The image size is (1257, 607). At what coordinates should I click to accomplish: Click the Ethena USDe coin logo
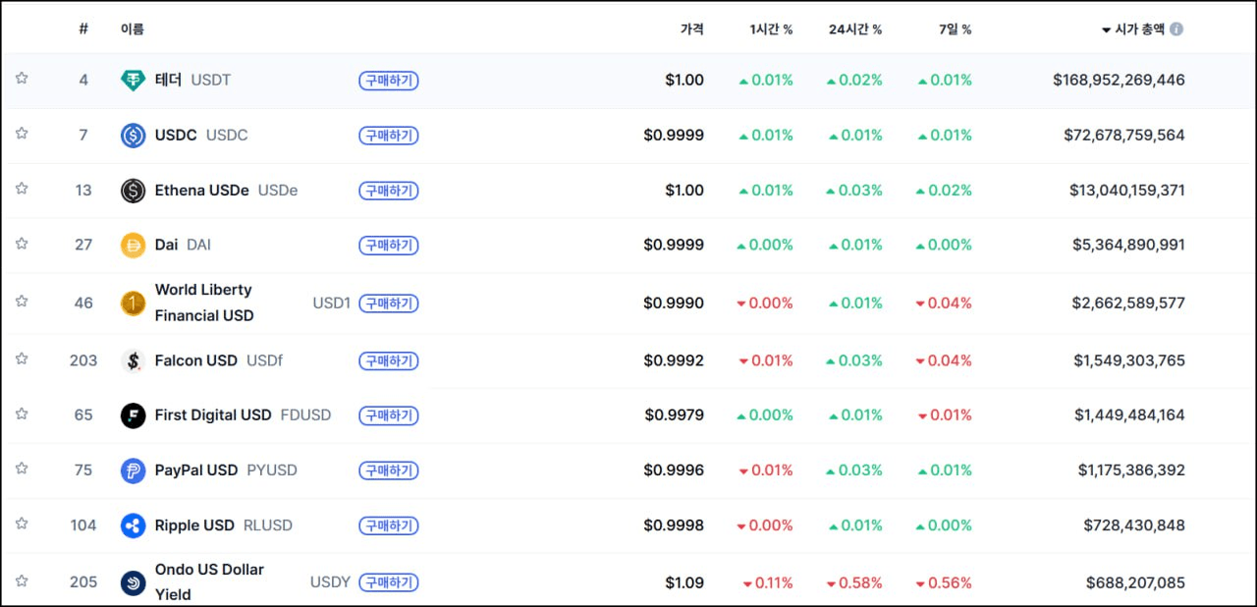coord(133,191)
